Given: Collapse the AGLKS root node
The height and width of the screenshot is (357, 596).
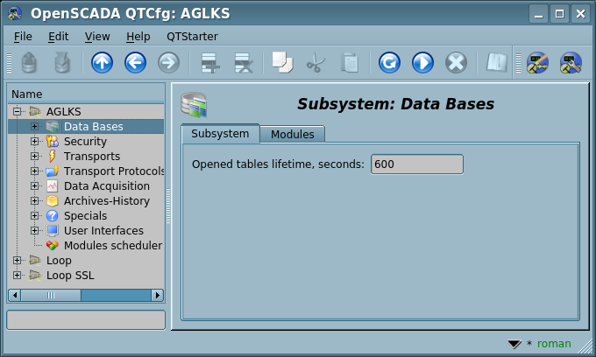Looking at the screenshot, I should pyautogui.click(x=18, y=112).
